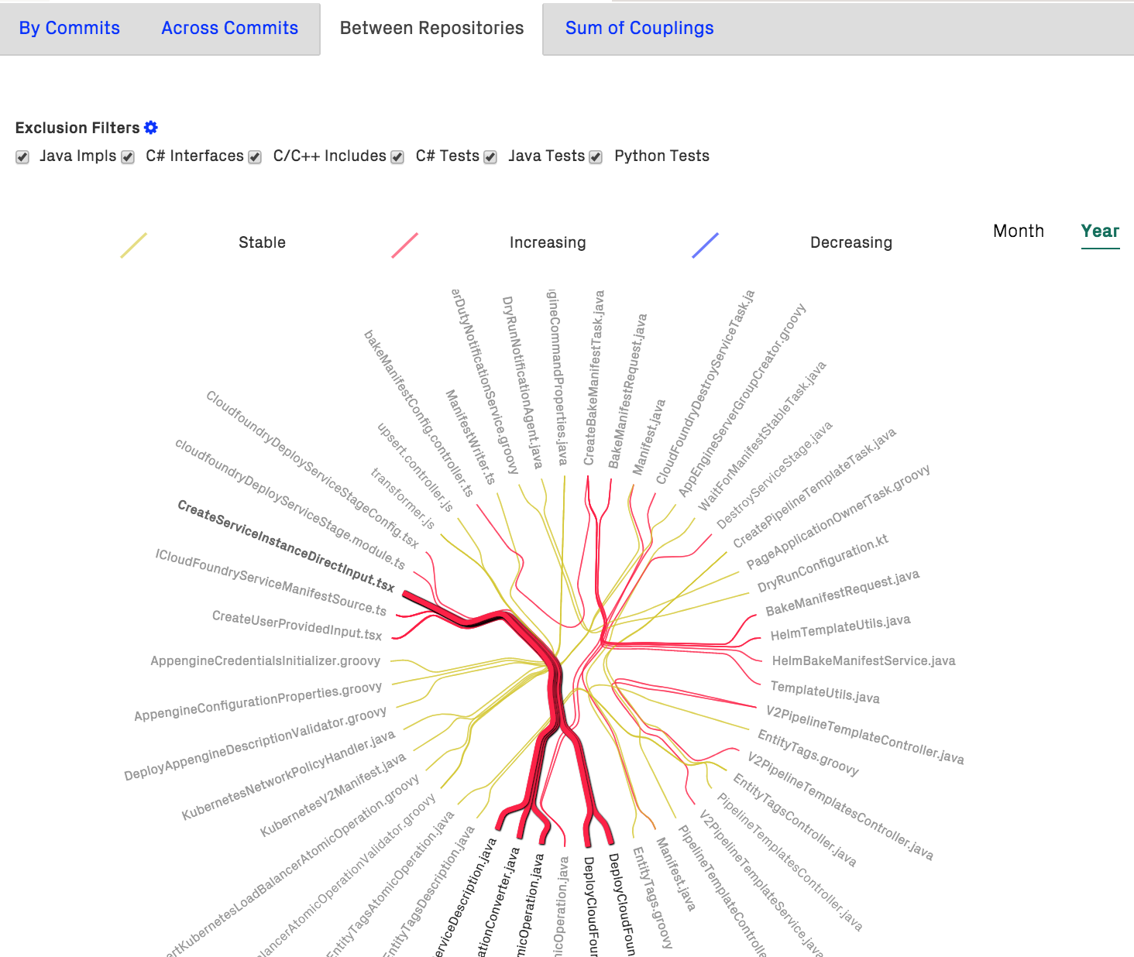This screenshot has width=1134, height=957.
Task: Select transformer.js node label
Action: [403, 499]
